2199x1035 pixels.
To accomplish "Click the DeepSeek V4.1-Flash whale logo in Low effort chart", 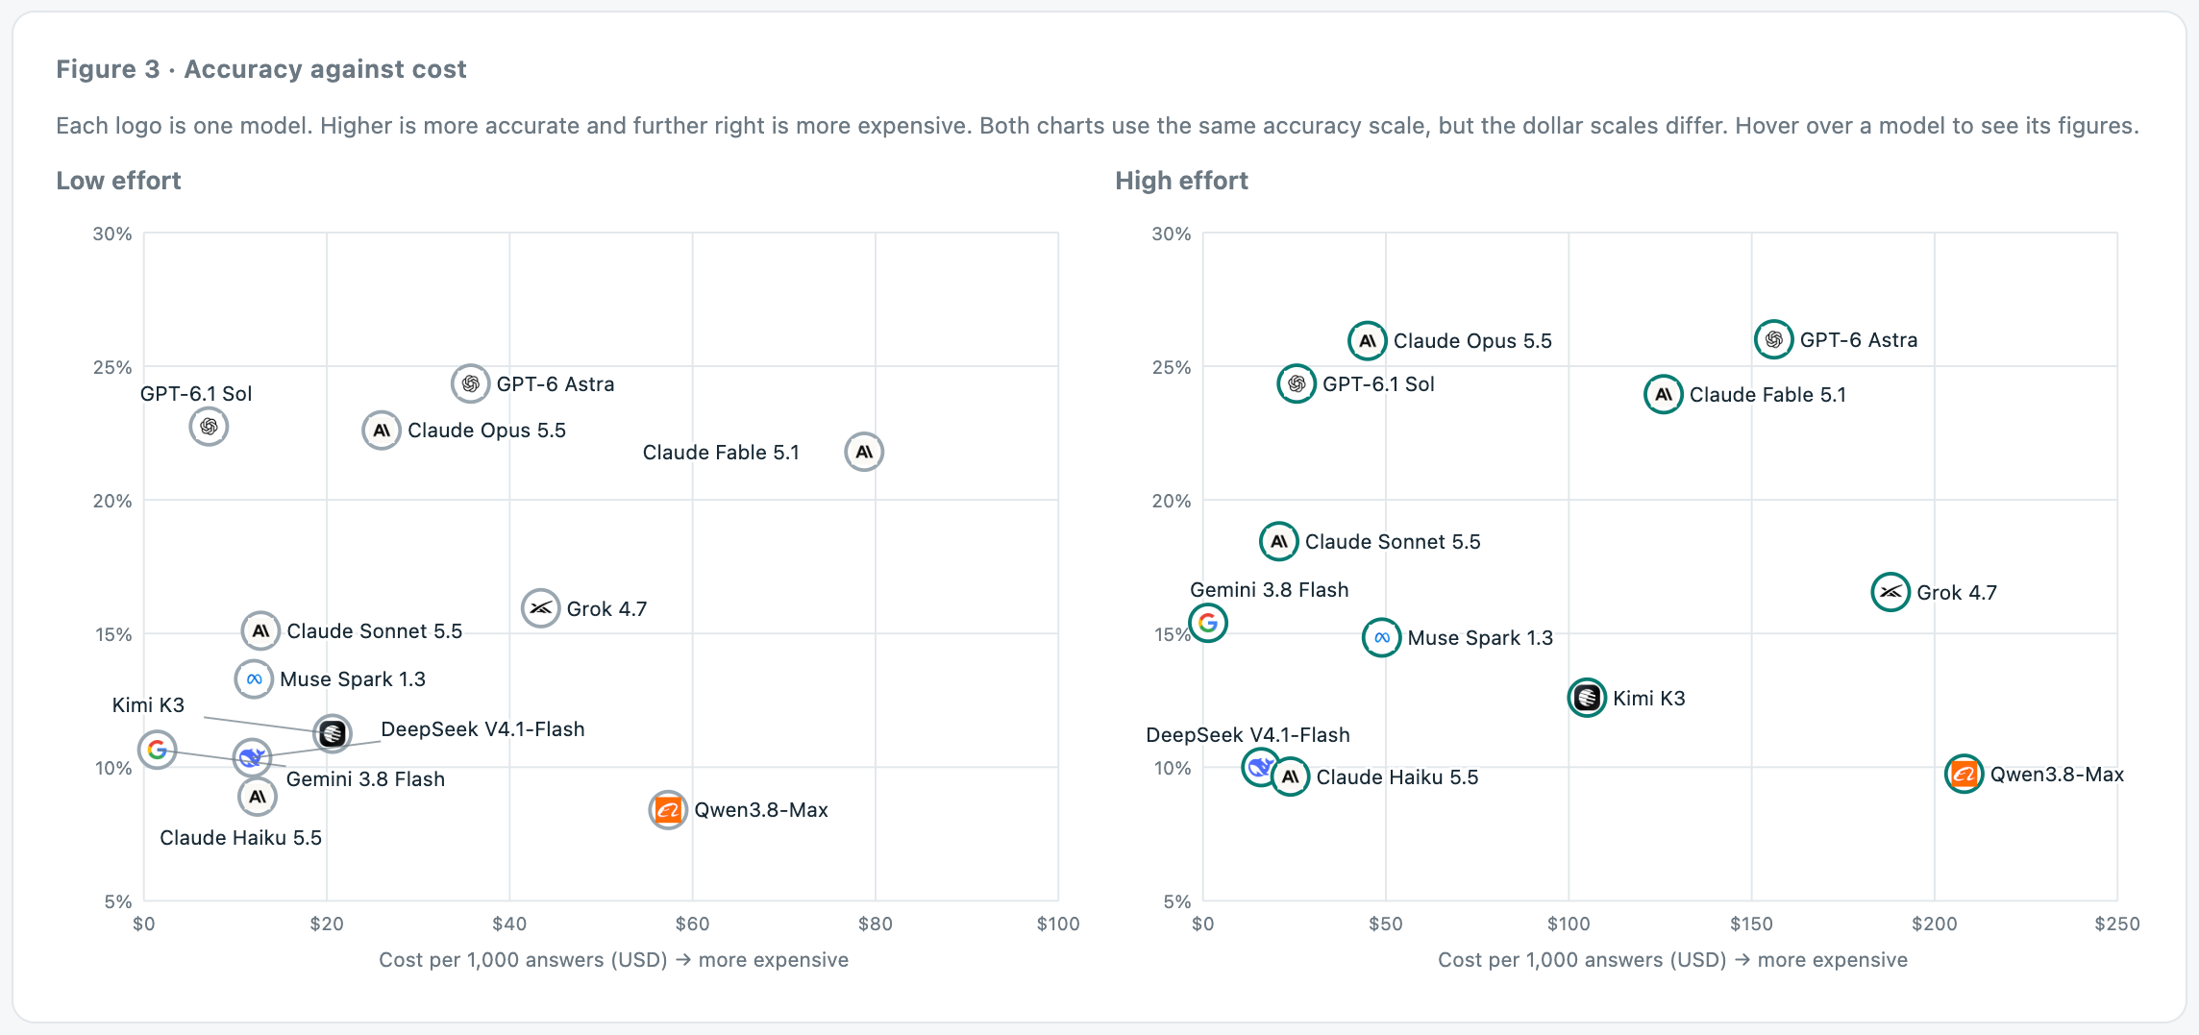I will [x=252, y=758].
